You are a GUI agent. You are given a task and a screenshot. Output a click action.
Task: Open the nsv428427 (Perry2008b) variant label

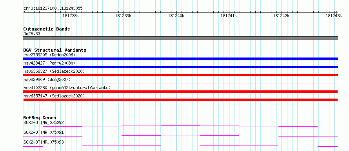coord(49,63)
